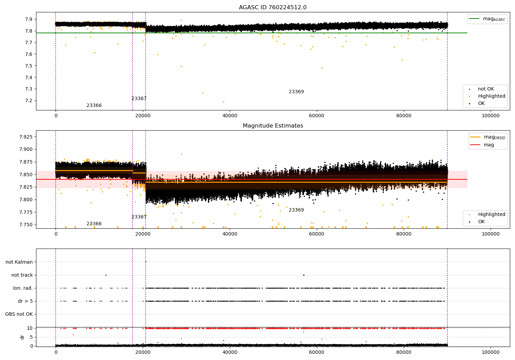The image size is (515, 360).
Task: Click the '7.3' y-axis tick label
Action: pyautogui.click(x=29, y=89)
